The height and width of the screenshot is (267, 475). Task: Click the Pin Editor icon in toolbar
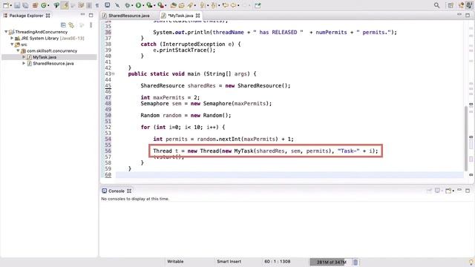point(258,5)
